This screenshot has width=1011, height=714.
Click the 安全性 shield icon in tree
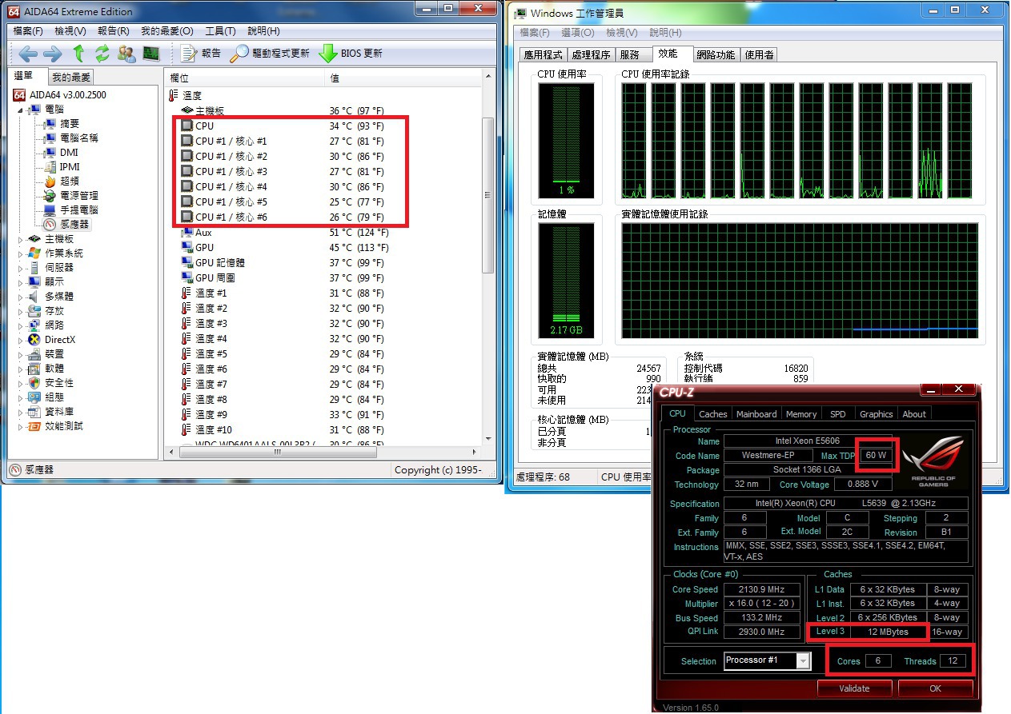[x=34, y=383]
